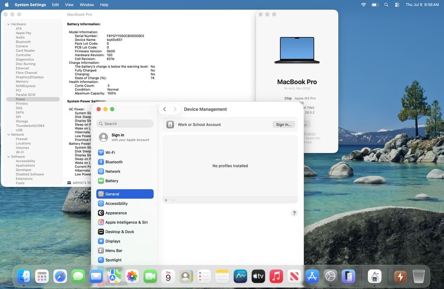Select Extensions in System Information sidebar
This screenshot has height=289, width=444.
click(x=24, y=179)
